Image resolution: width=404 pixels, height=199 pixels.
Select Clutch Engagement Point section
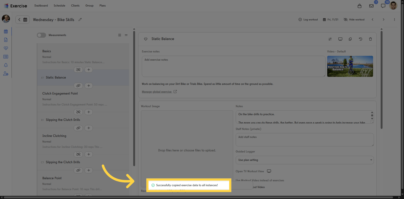(x=83, y=99)
